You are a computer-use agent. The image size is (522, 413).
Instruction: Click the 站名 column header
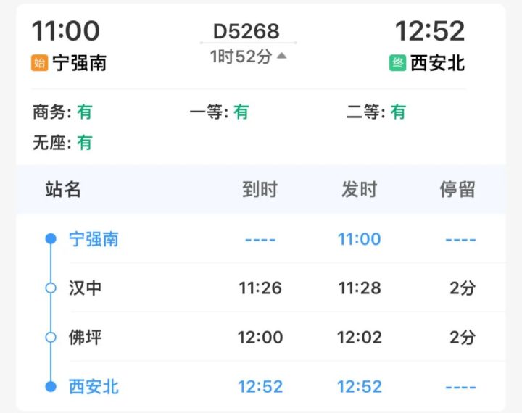click(63, 190)
